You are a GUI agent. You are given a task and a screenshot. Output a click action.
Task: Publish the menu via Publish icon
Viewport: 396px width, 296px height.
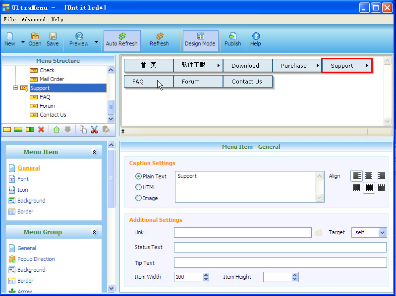(232, 40)
